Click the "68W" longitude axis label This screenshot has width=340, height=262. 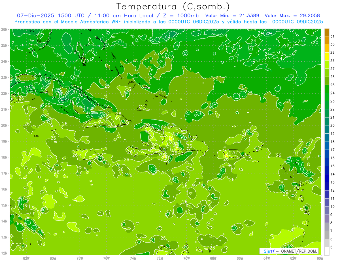[213, 258]
